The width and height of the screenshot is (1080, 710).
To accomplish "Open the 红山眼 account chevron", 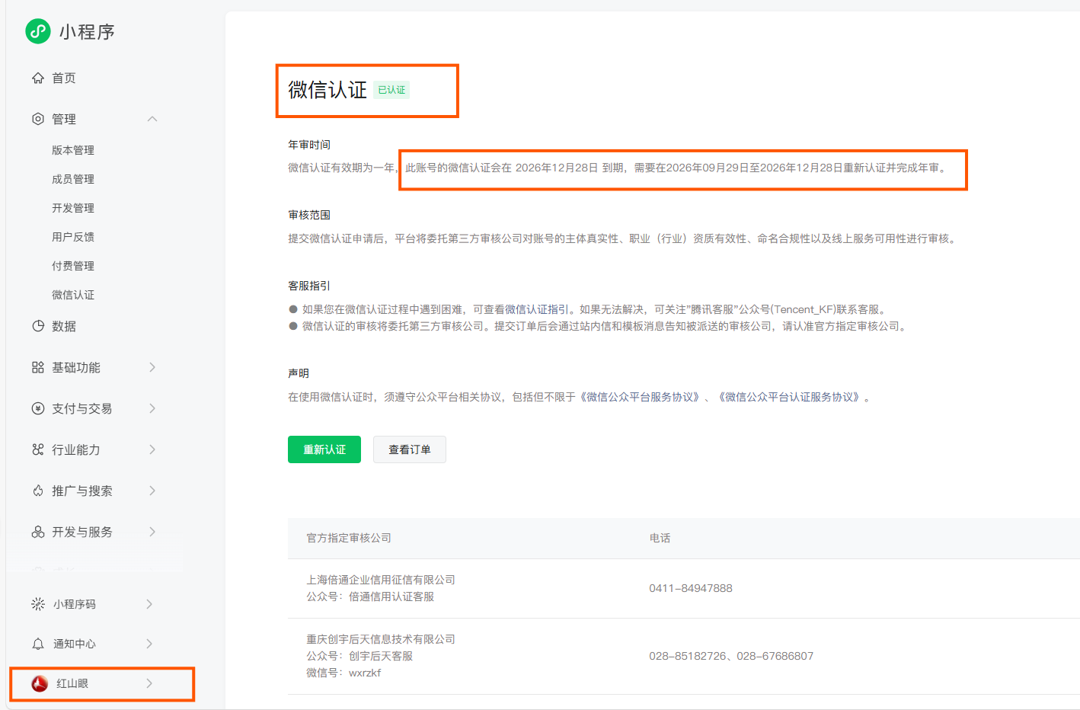I will pyautogui.click(x=149, y=683).
